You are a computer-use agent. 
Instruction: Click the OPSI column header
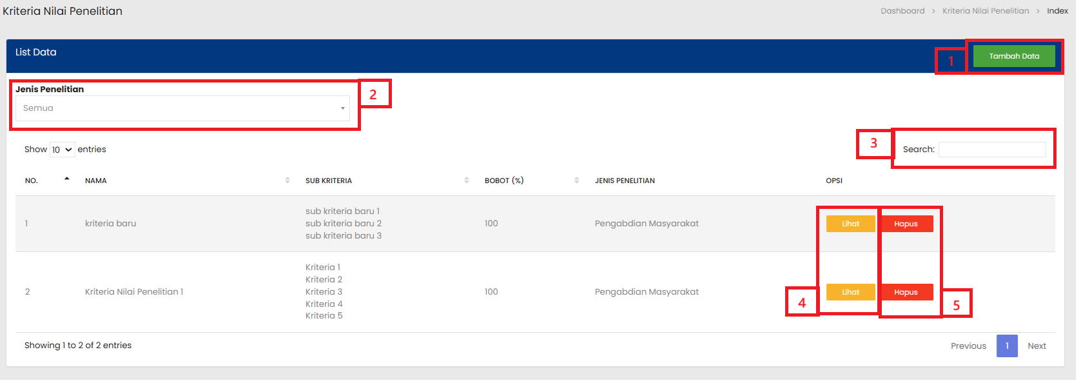coord(833,181)
